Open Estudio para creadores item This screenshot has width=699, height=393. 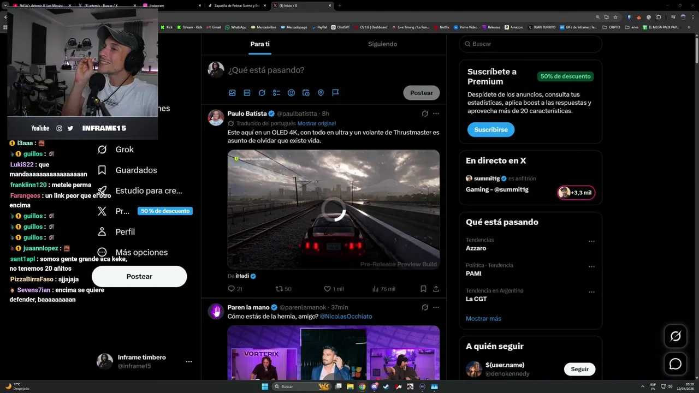pos(139,191)
